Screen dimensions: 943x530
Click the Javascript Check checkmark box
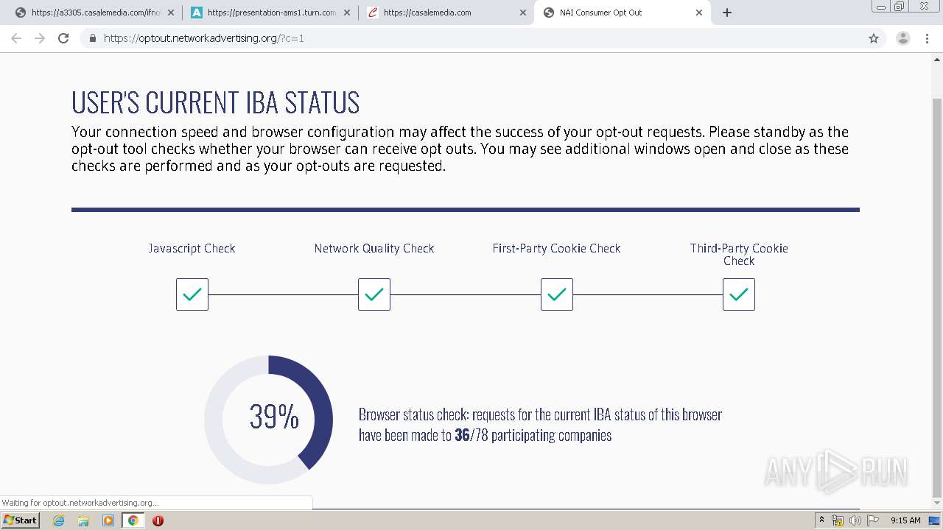pyautogui.click(x=192, y=294)
